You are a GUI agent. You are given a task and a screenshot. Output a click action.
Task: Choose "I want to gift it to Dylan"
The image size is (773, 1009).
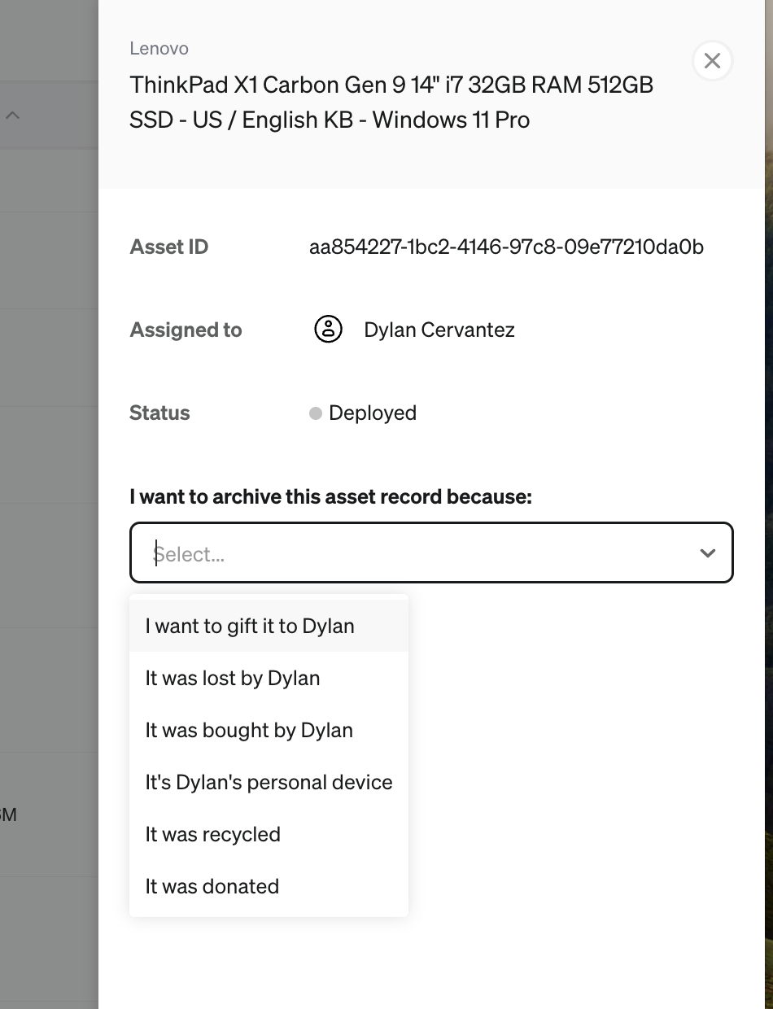[x=269, y=626]
